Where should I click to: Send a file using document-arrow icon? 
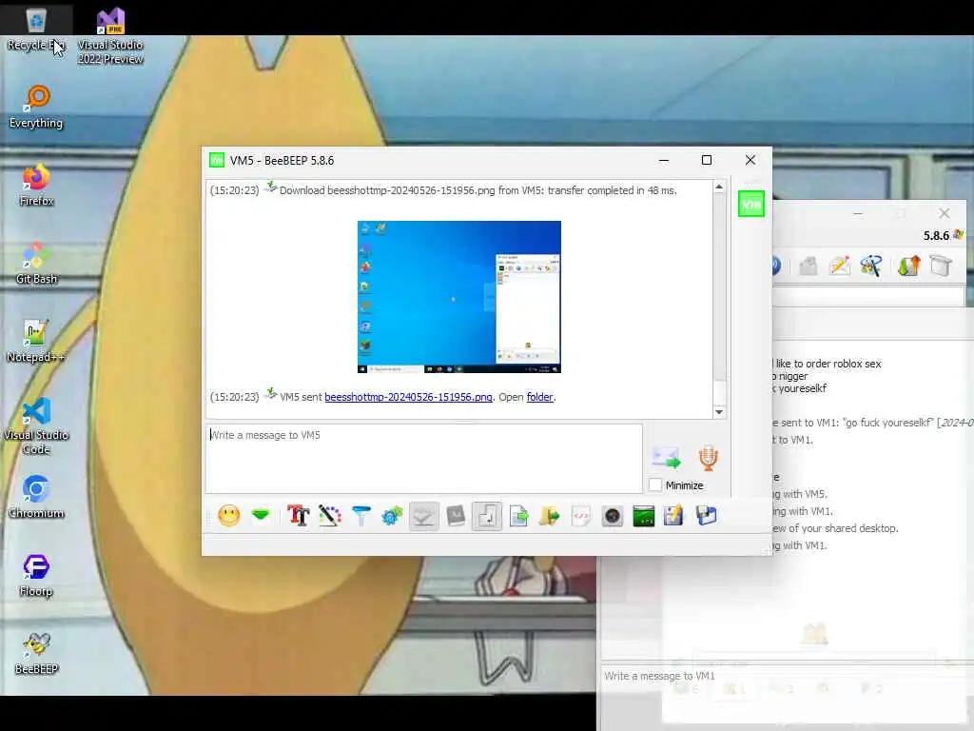[x=518, y=516]
